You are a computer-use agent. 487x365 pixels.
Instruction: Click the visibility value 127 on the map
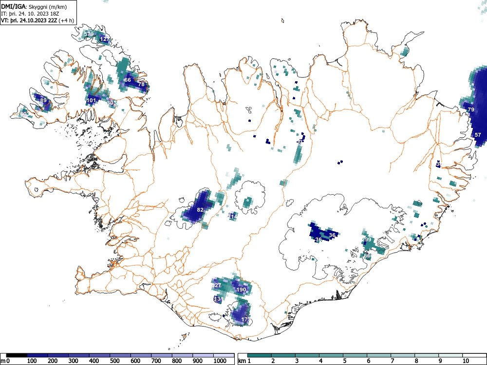coord(105,39)
